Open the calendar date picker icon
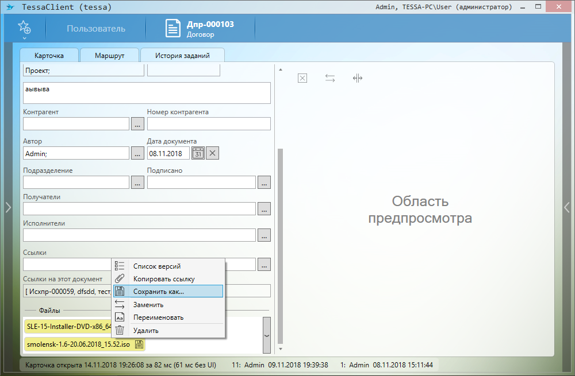The width and height of the screenshot is (575, 376). click(x=198, y=153)
